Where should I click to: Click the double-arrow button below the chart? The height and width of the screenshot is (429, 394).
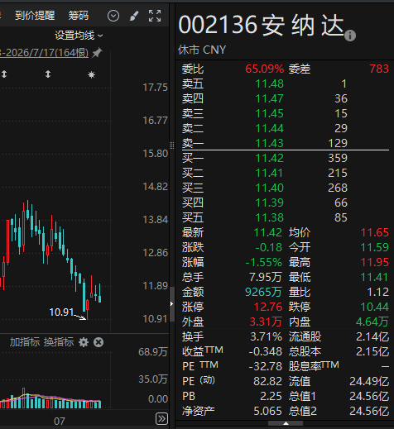pyautogui.click(x=161, y=419)
